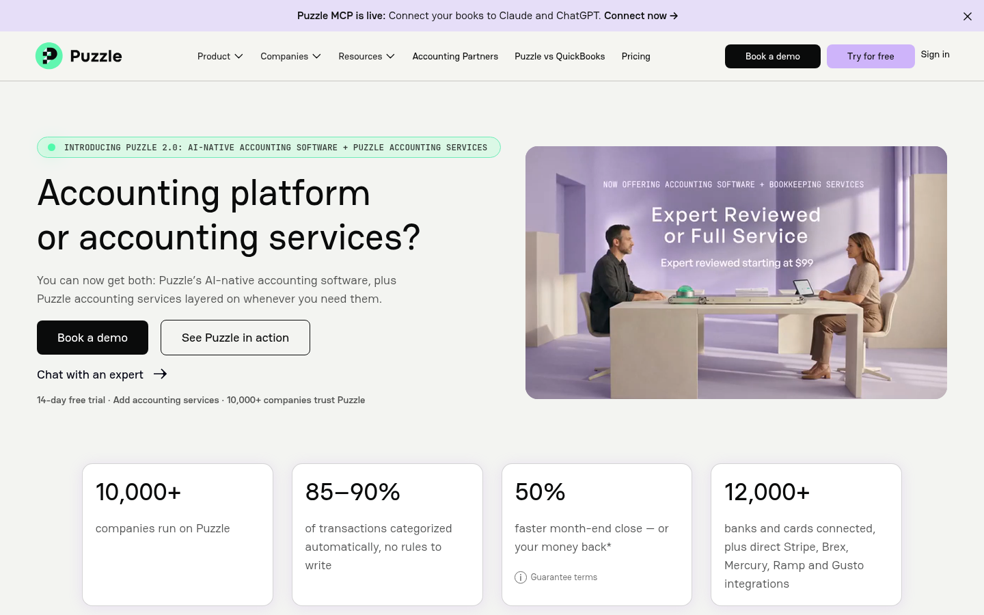Viewport: 984px width, 615px height.
Task: Expand the Product dropdown menu
Action: click(x=220, y=56)
